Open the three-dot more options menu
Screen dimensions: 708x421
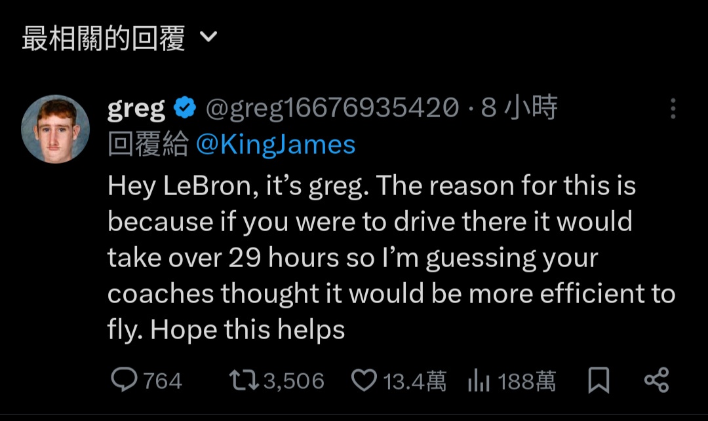(672, 109)
